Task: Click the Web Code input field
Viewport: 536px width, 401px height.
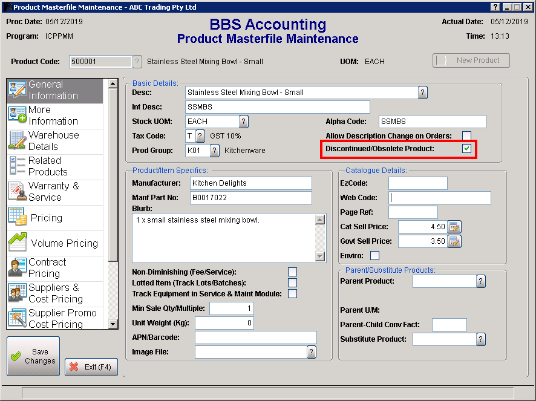Action: 440,198
